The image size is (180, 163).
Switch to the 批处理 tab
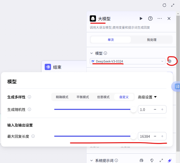click(x=152, y=40)
